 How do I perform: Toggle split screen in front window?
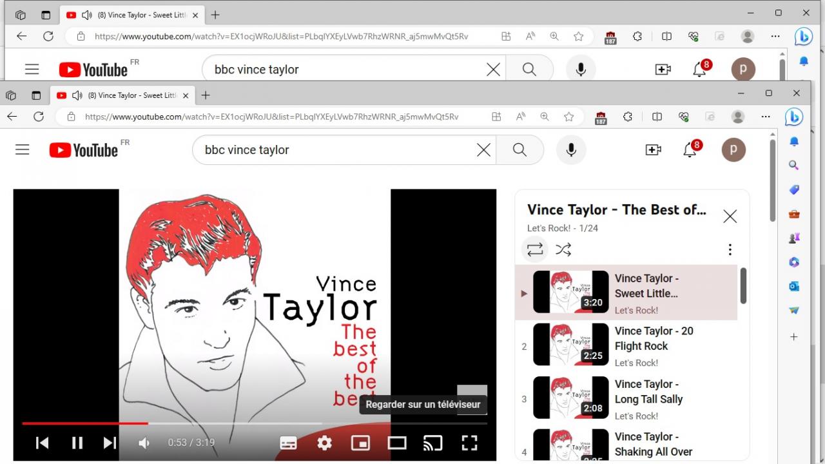point(657,117)
